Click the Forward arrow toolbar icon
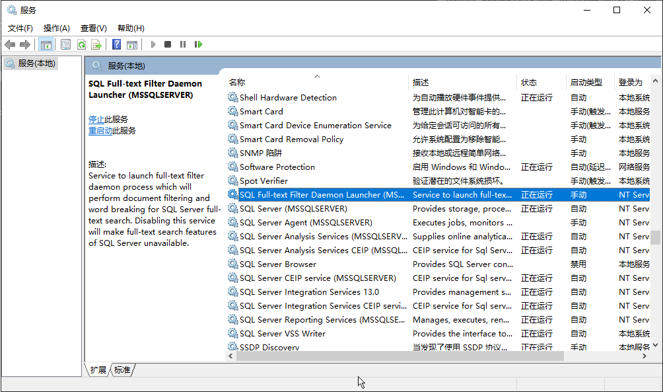Image resolution: width=663 pixels, height=392 pixels. [x=25, y=44]
